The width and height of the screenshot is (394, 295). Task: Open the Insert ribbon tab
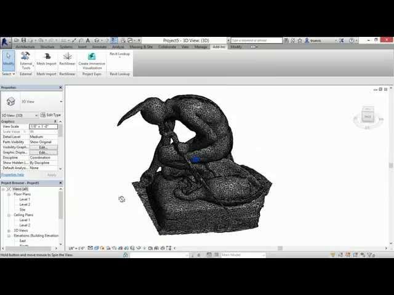[x=82, y=47]
